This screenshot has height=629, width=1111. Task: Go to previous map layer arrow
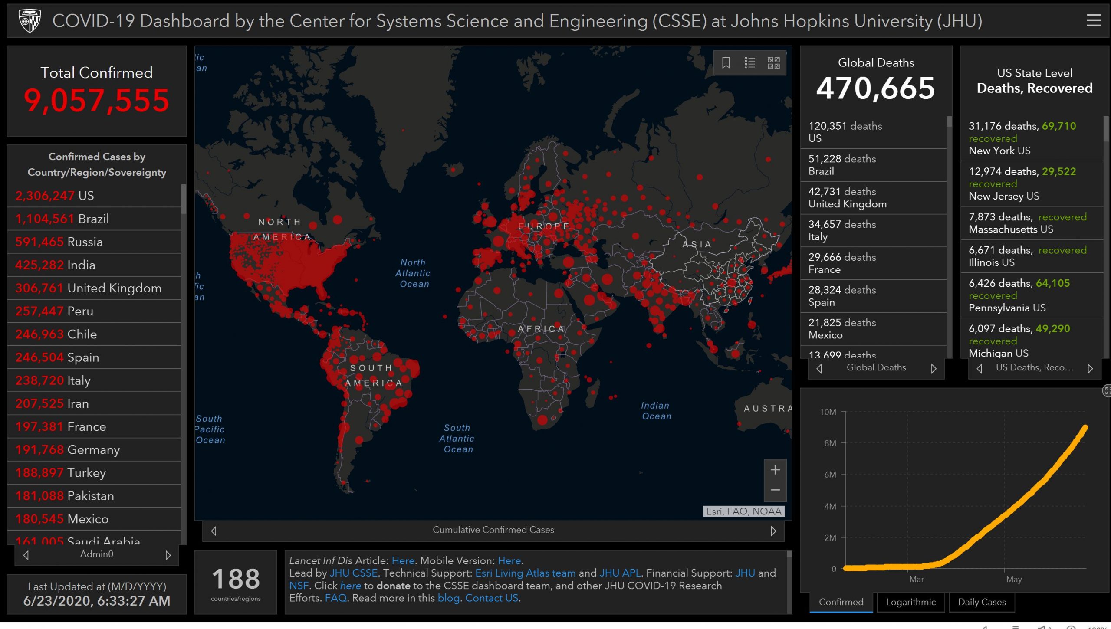click(214, 531)
